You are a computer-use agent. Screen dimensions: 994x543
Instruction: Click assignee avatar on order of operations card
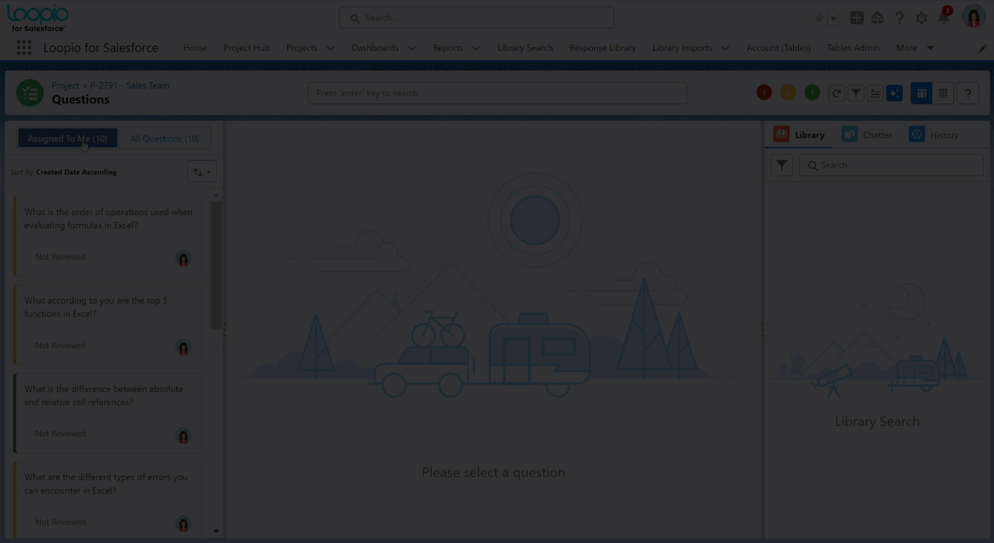point(183,259)
